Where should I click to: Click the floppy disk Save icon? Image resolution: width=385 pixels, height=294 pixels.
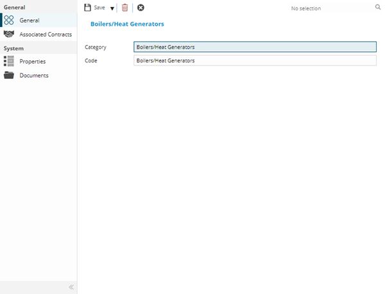coord(88,8)
